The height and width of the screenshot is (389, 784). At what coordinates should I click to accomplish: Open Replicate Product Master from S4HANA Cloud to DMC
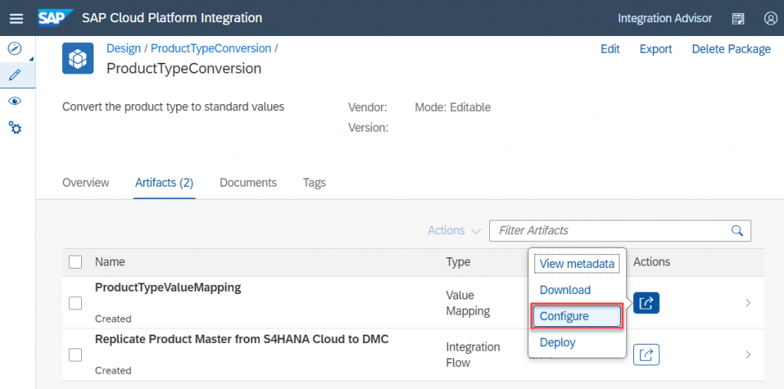[x=241, y=339]
